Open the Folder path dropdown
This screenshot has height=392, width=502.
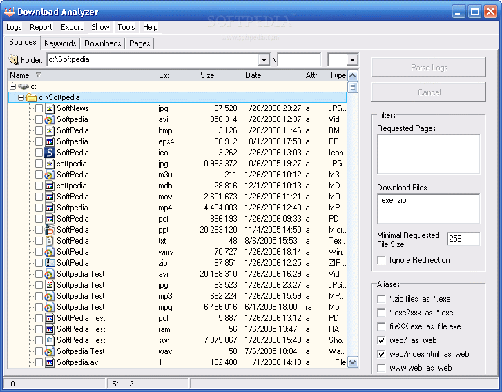[264, 59]
